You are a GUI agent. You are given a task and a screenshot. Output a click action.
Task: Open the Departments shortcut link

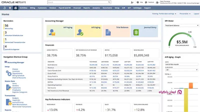[x=17, y=73]
